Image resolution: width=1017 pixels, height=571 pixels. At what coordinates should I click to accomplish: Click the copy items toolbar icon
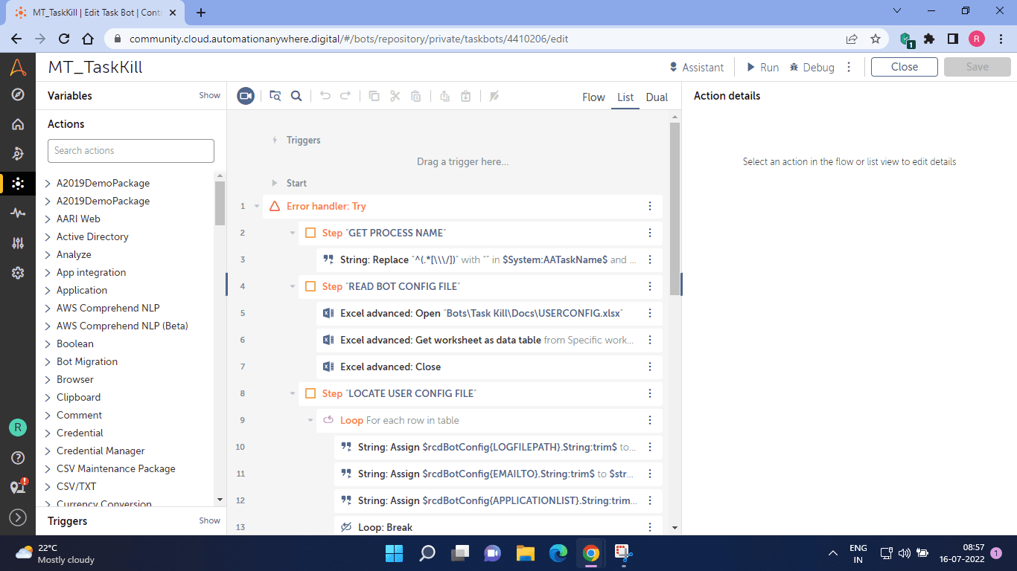374,96
